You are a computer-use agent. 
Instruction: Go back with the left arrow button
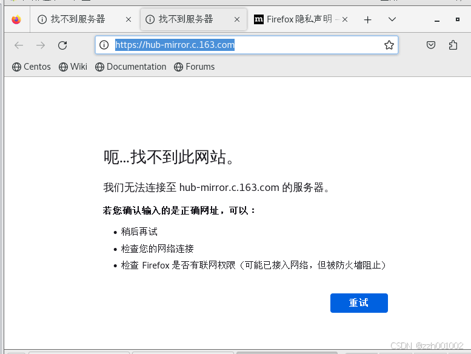click(x=19, y=45)
